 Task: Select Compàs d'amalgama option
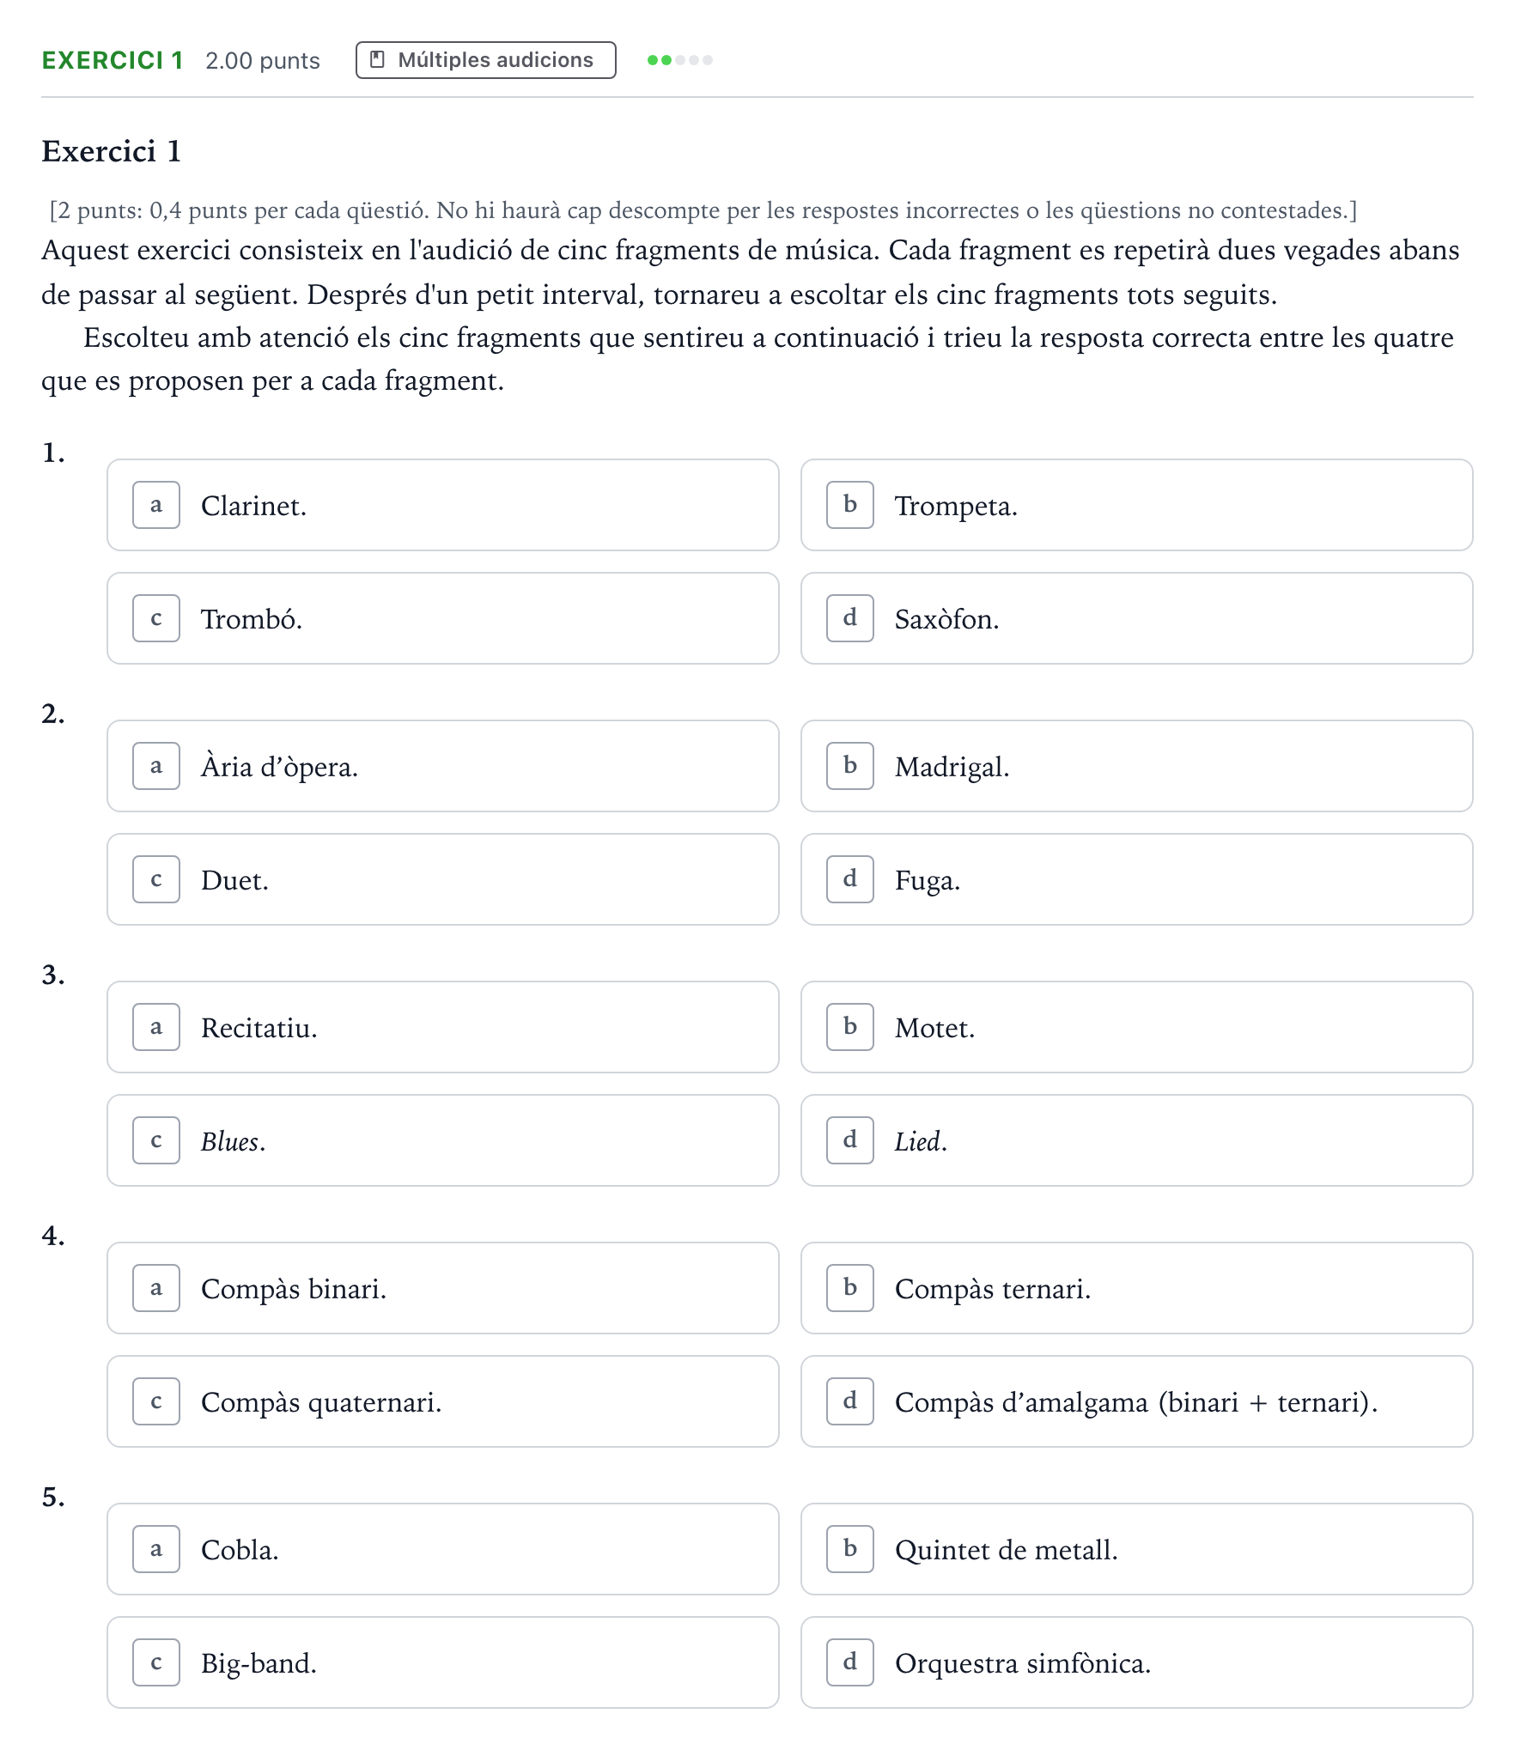[1137, 1401]
